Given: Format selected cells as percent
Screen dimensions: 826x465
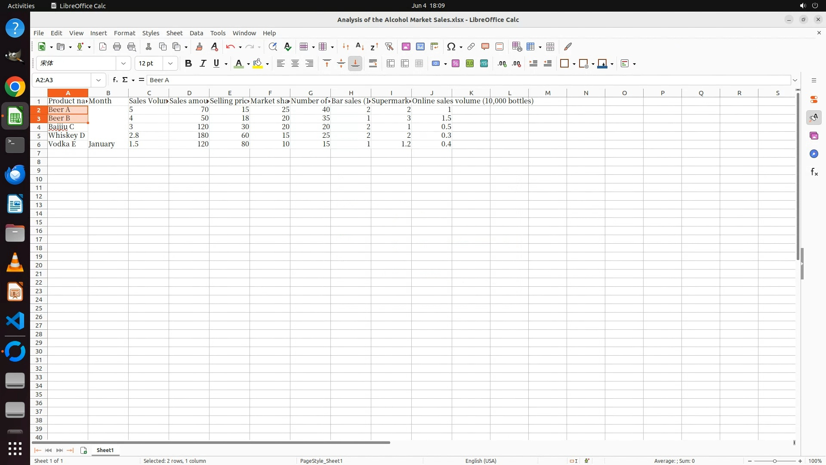Looking at the screenshot, I should click(456, 63).
